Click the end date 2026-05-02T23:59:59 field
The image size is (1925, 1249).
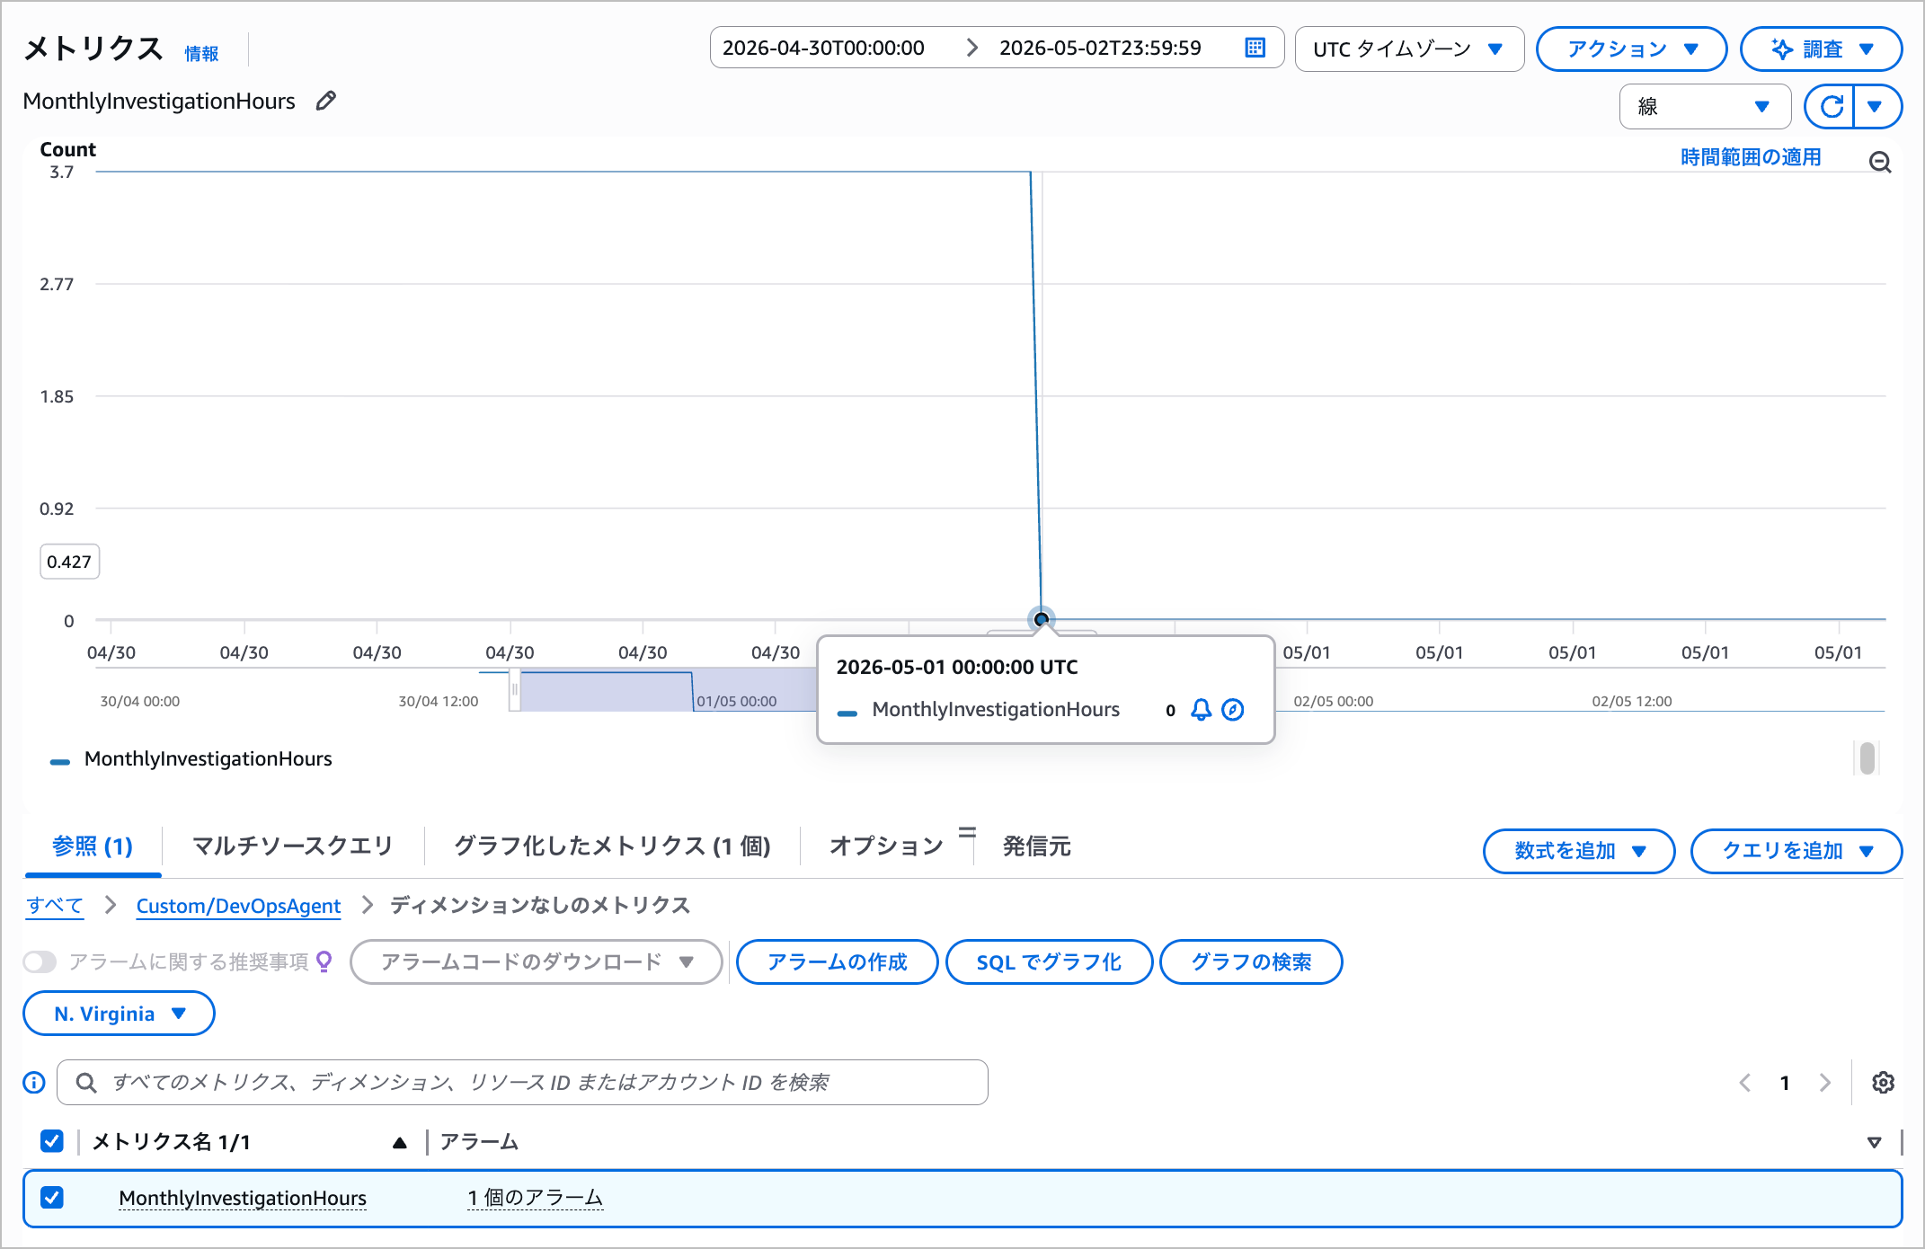pos(1100,48)
